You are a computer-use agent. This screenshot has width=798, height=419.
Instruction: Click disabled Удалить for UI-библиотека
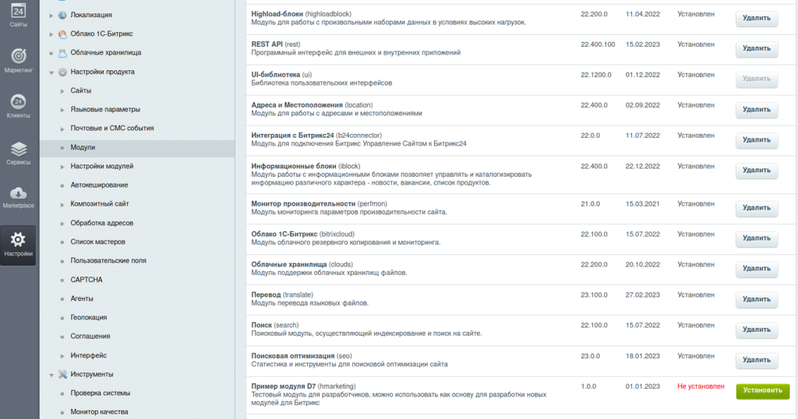[x=756, y=79]
